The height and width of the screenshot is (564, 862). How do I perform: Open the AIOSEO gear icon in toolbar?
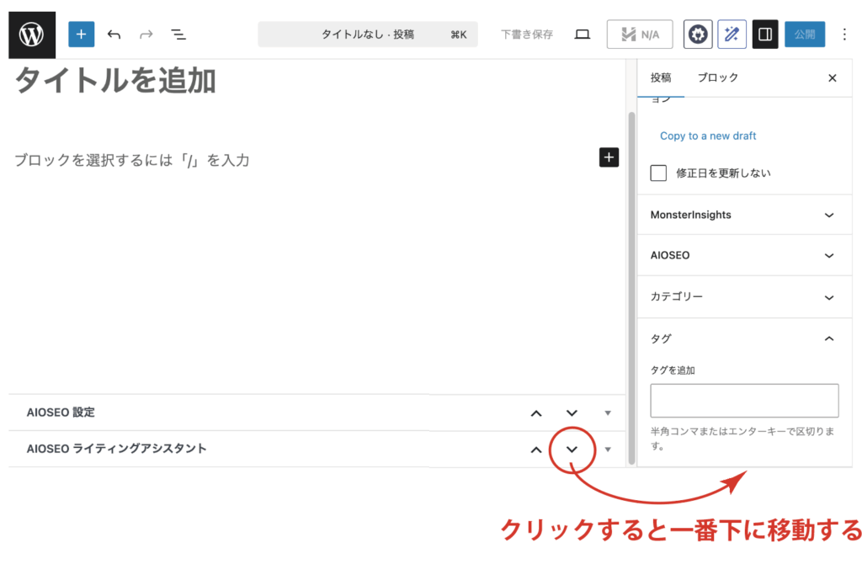697,35
